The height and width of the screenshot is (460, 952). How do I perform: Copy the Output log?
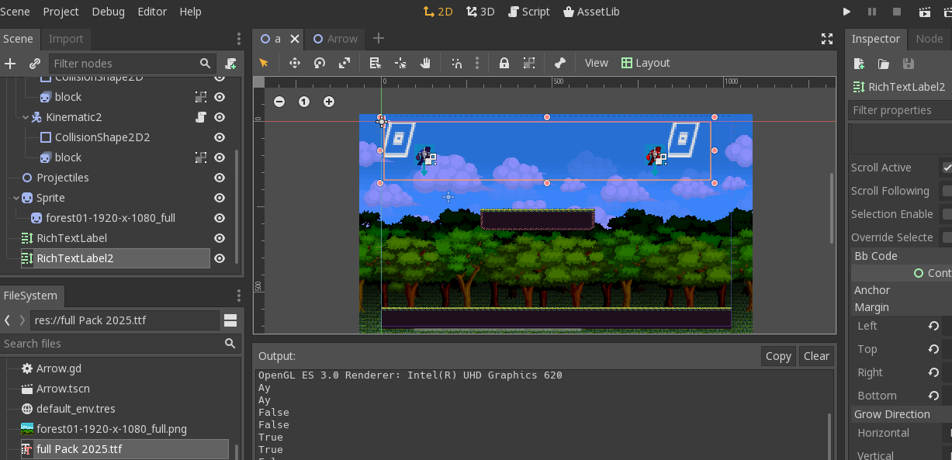click(778, 356)
